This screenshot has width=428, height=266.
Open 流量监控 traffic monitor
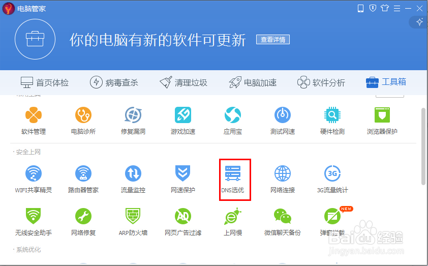pyautogui.click(x=133, y=179)
